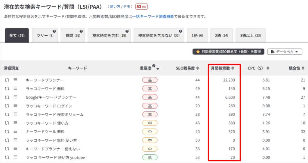The width and height of the screenshot is (308, 163).
Task: Click the help icon on the 質問 tab
Action: pos(81,31)
